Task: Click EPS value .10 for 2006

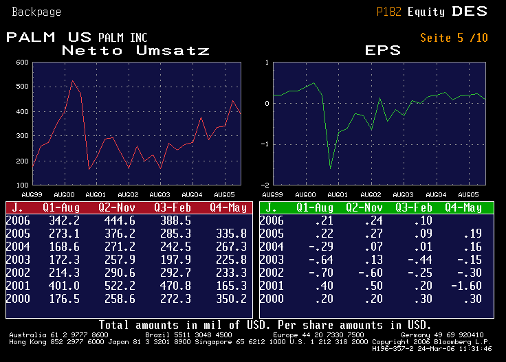Action: (423, 220)
